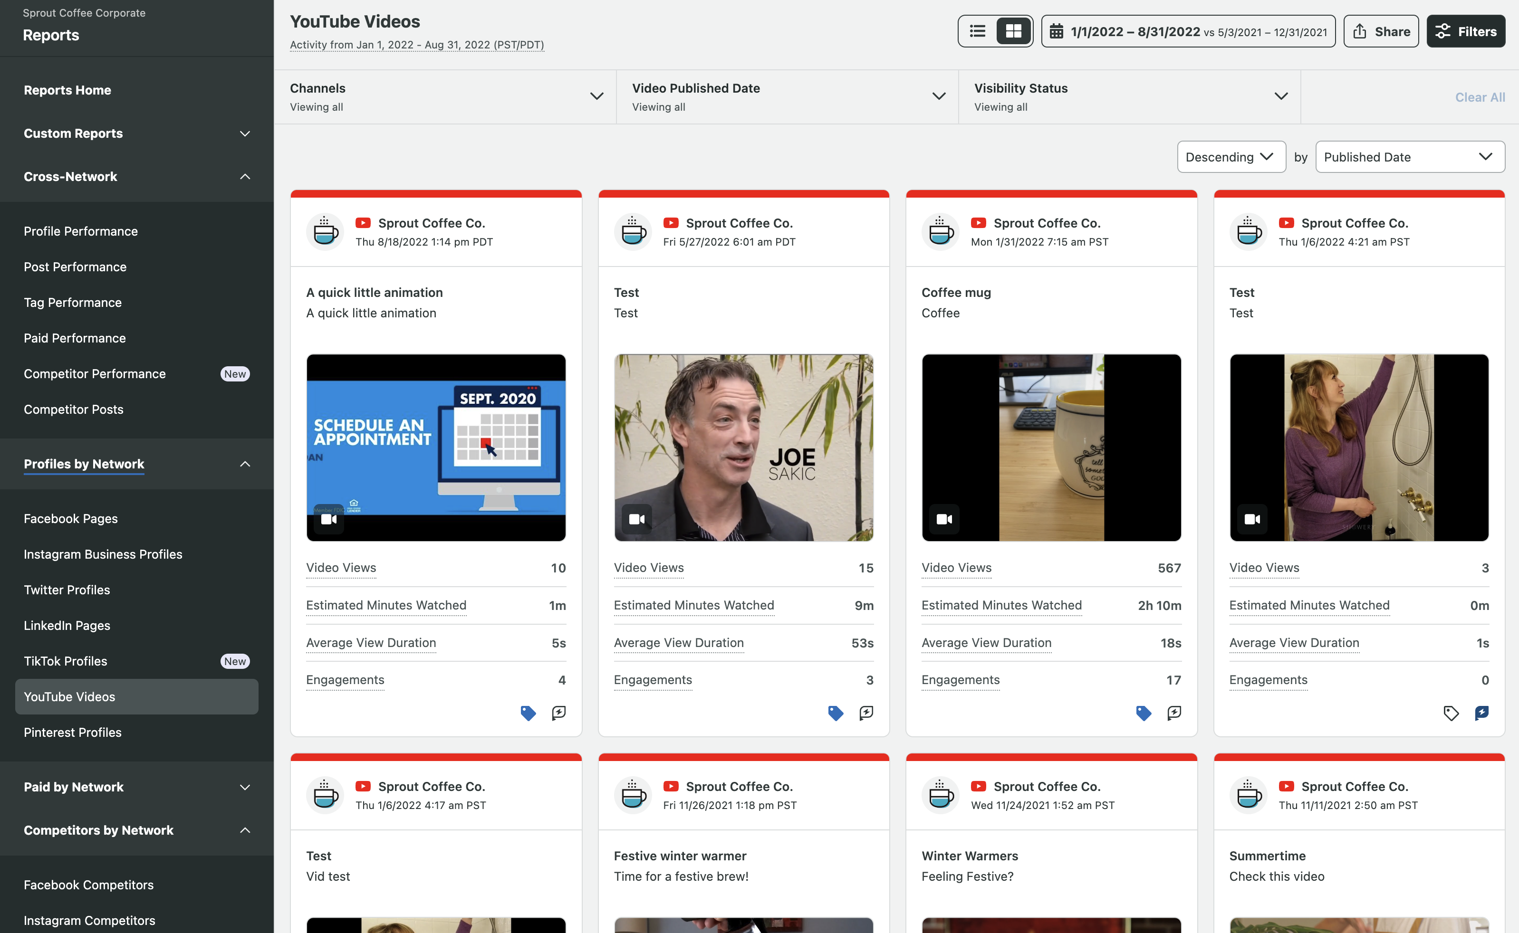The height and width of the screenshot is (933, 1519).
Task: Click tag icon on A quick little animation card
Action: pyautogui.click(x=528, y=713)
